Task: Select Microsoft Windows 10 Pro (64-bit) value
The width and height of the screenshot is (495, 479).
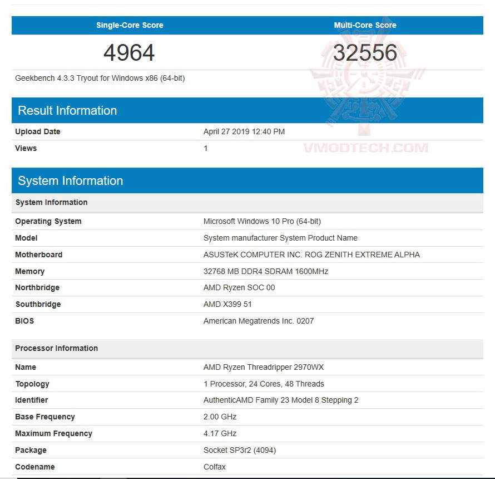Action: (x=262, y=221)
